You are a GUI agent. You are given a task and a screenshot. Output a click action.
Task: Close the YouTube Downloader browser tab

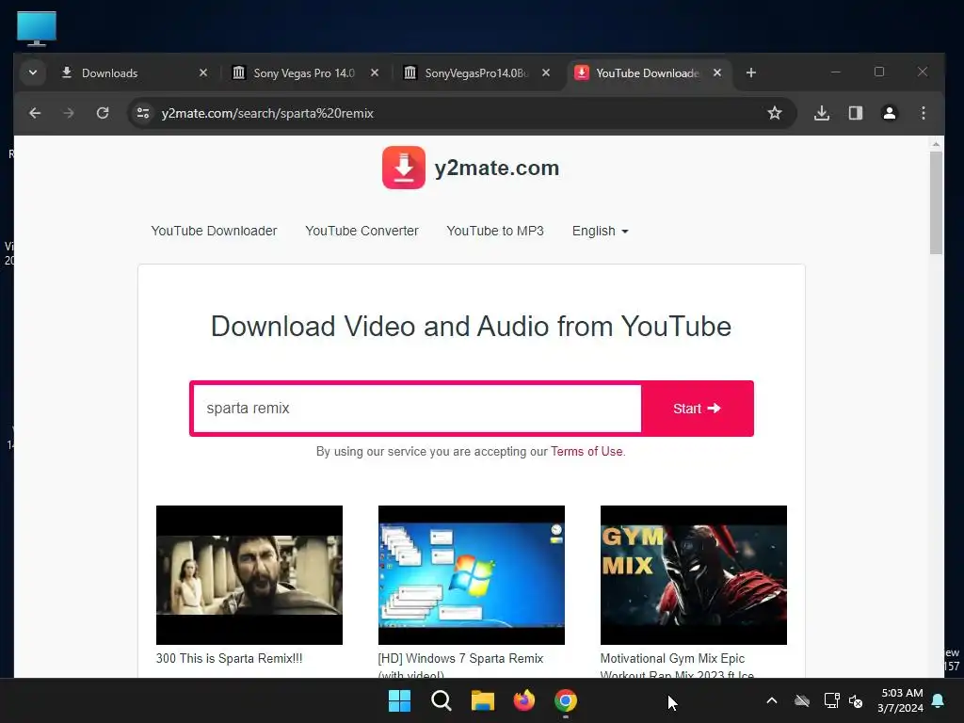tap(716, 72)
